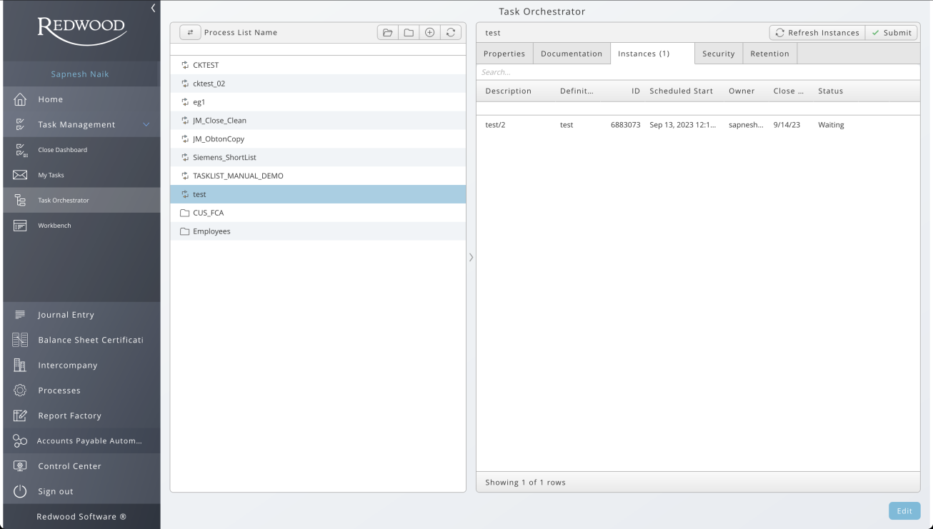Collapse the Task Management section chevron
The height and width of the screenshot is (529, 933).
[x=146, y=124]
